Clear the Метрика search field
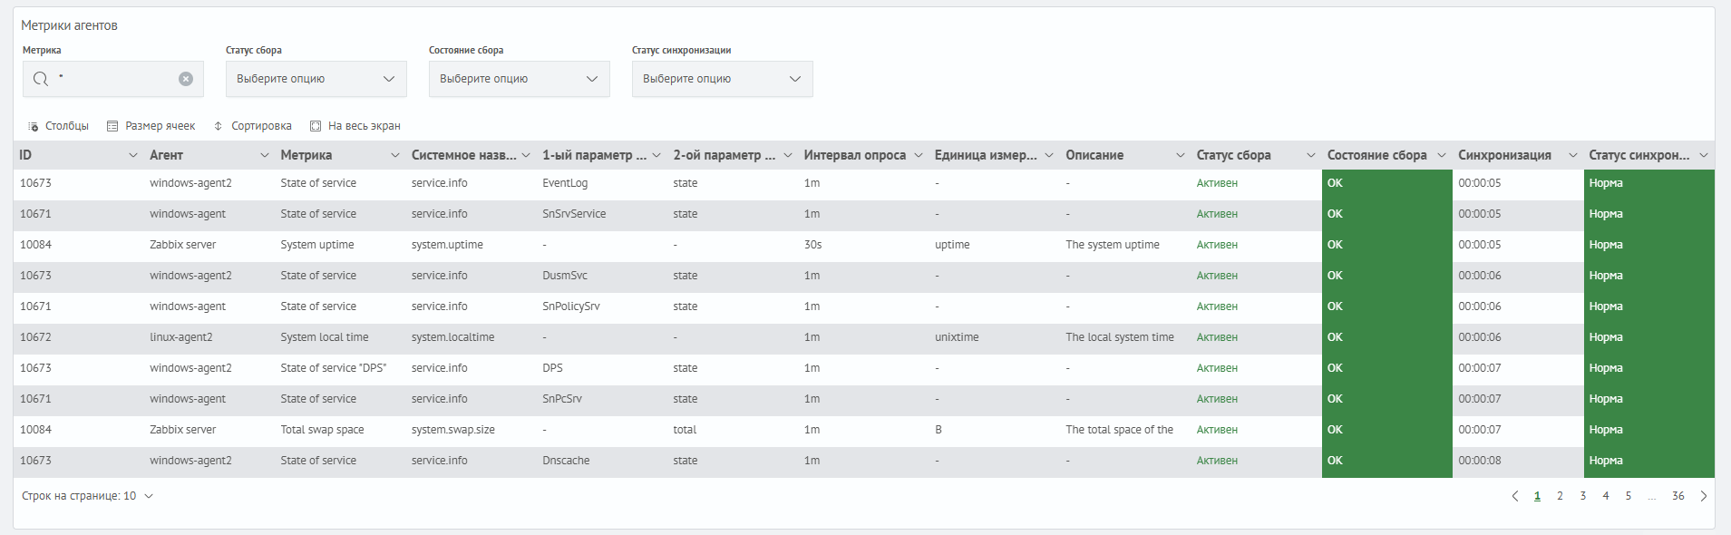The image size is (1731, 535). pyautogui.click(x=186, y=79)
